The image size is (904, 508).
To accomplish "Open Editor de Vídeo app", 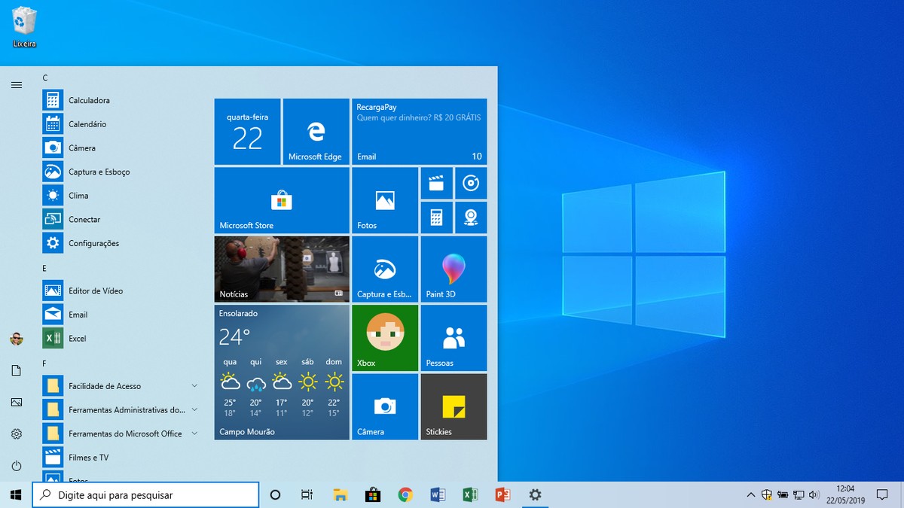I will (121, 291).
